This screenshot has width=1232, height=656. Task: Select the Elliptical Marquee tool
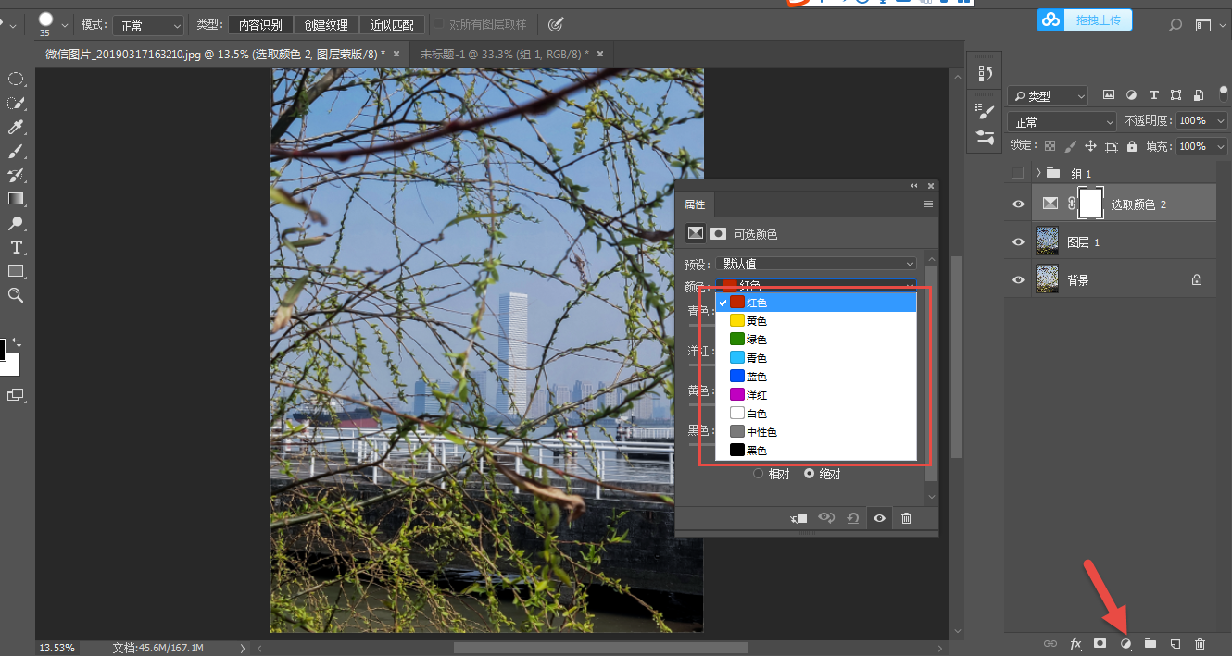(x=16, y=80)
